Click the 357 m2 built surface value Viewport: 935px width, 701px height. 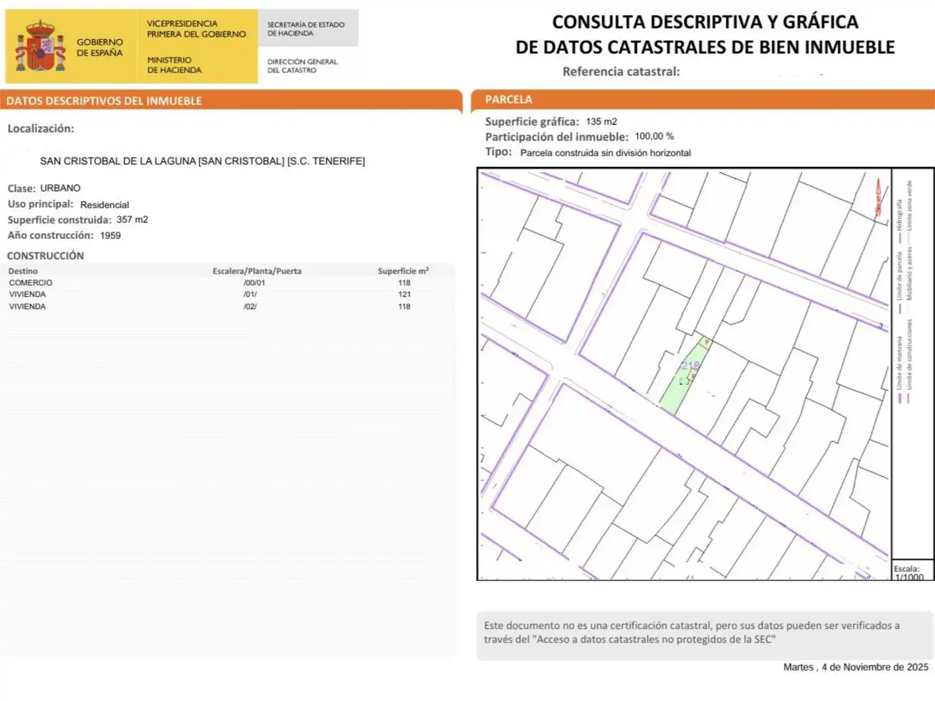pos(132,219)
